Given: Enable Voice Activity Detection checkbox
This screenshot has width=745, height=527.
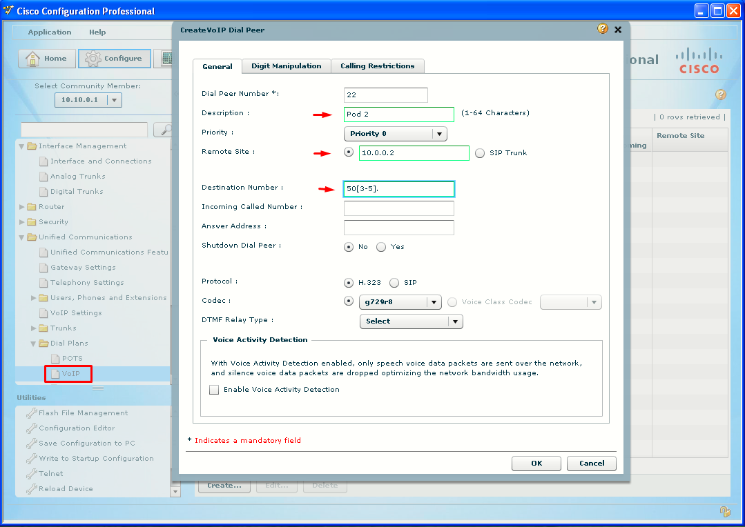Looking at the screenshot, I should pyautogui.click(x=214, y=390).
